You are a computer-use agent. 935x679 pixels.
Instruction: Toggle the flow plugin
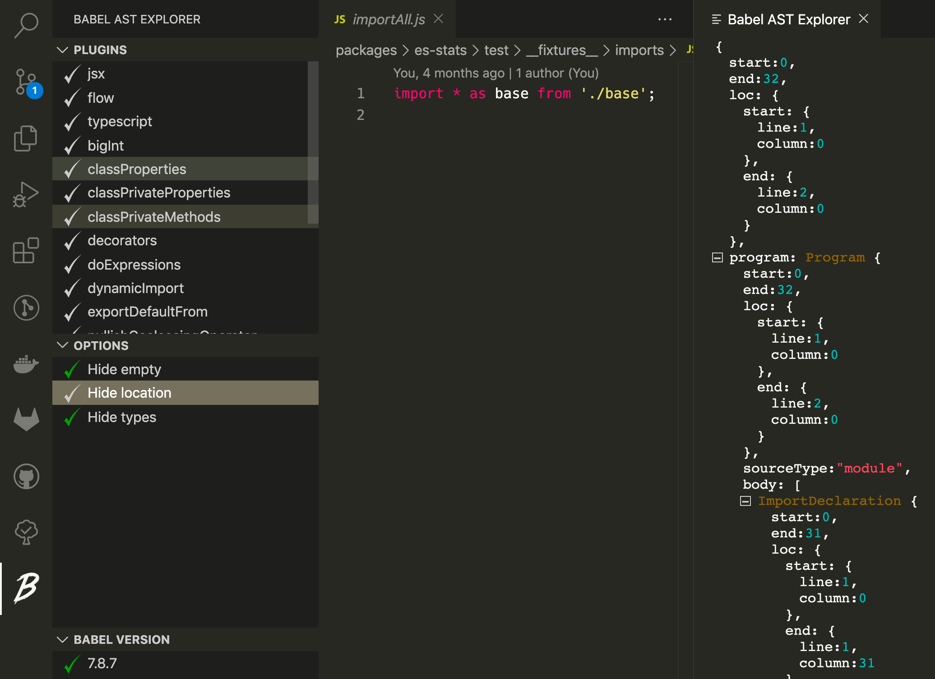coord(185,98)
